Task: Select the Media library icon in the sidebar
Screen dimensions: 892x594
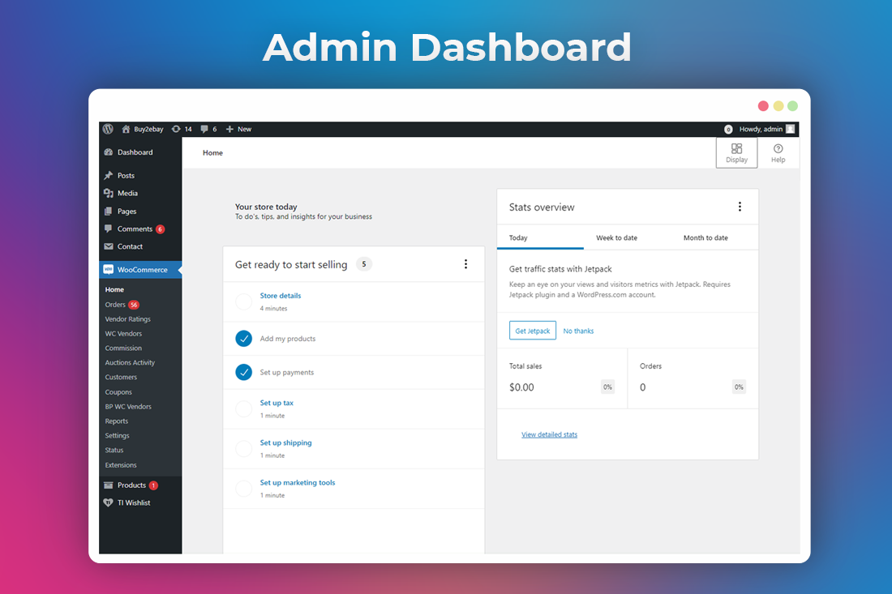Action: 109,193
